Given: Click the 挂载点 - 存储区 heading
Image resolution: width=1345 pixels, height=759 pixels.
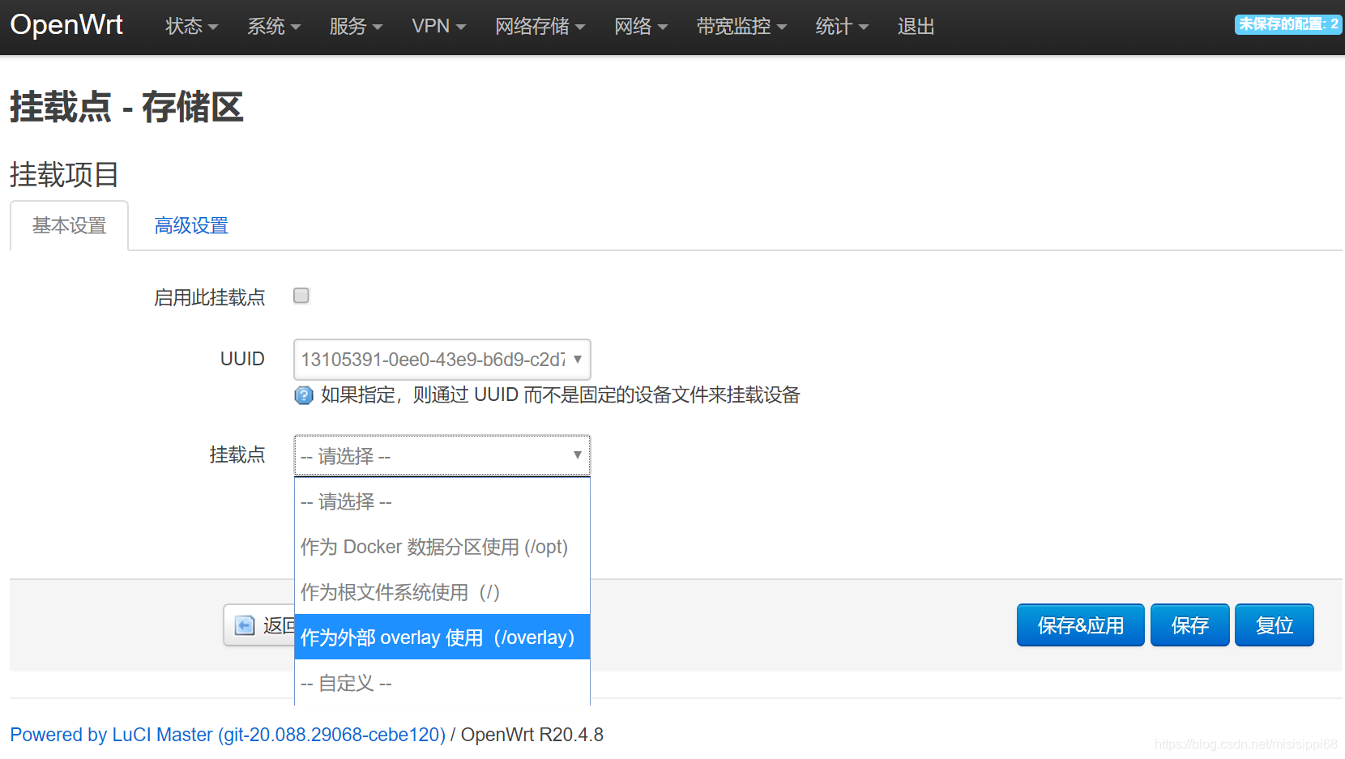Looking at the screenshot, I should 126,107.
